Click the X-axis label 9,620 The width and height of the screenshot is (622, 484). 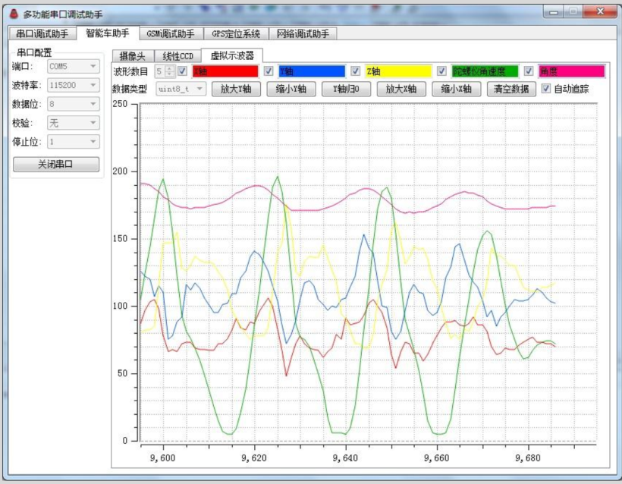tap(254, 458)
